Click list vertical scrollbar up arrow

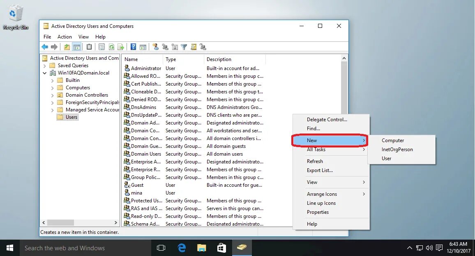(x=344, y=58)
